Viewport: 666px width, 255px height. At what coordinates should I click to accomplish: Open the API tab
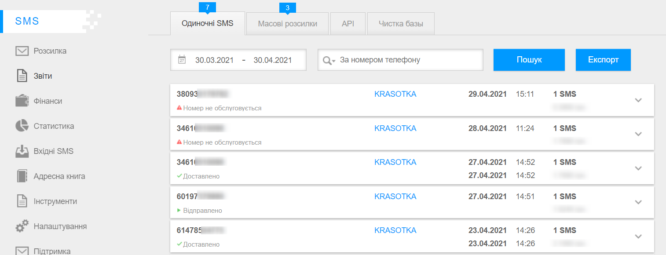(x=348, y=24)
